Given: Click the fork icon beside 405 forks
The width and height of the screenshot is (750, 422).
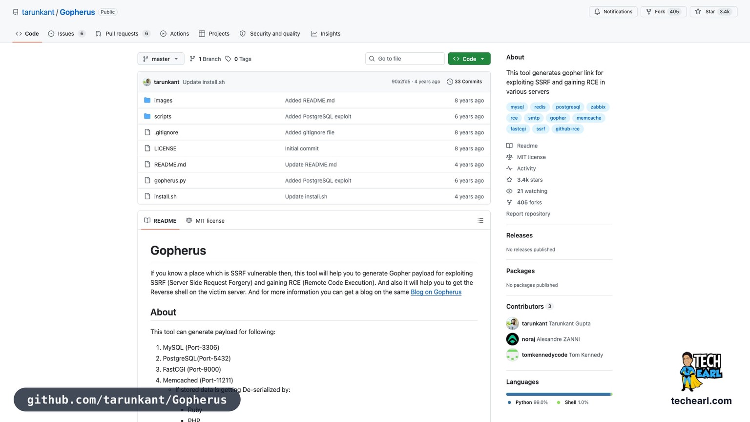Looking at the screenshot, I should pos(509,202).
